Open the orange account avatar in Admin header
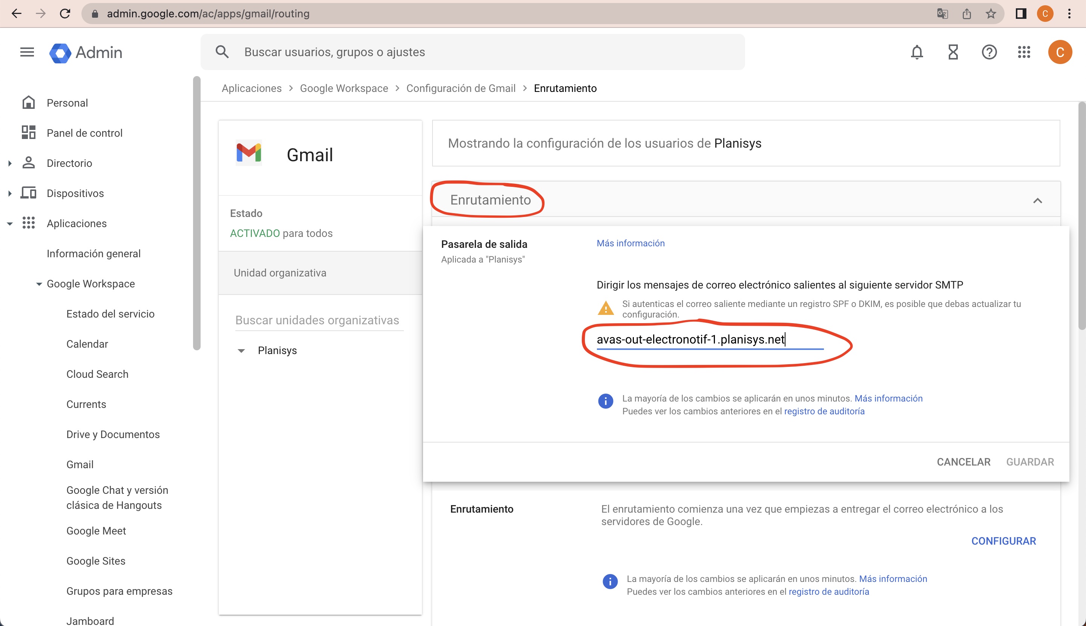Screen dimensions: 1086x626 click(x=1060, y=52)
